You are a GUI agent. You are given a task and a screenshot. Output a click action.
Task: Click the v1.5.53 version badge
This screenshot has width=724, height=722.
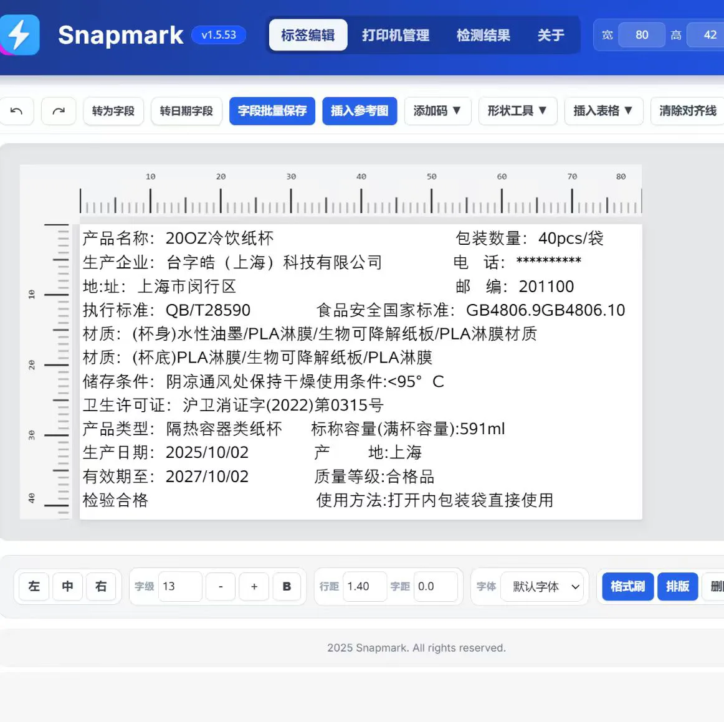click(219, 35)
